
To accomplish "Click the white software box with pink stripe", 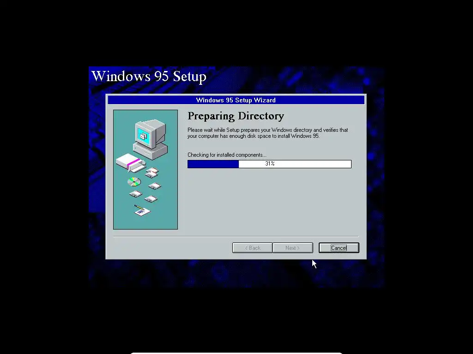I will coord(130,162).
